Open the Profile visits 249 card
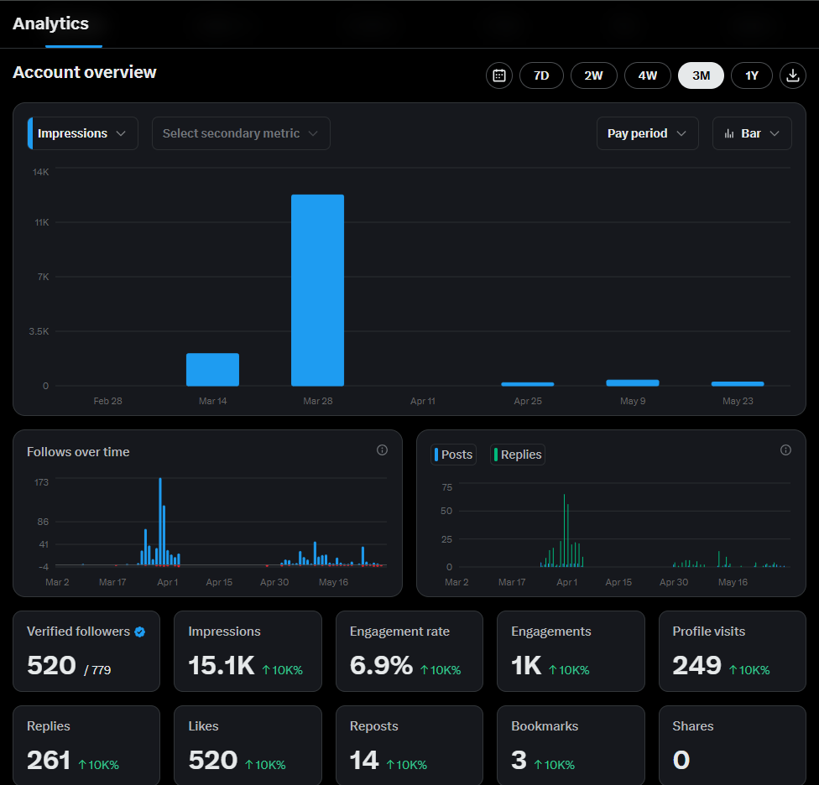Image resolution: width=819 pixels, height=785 pixels. click(733, 652)
